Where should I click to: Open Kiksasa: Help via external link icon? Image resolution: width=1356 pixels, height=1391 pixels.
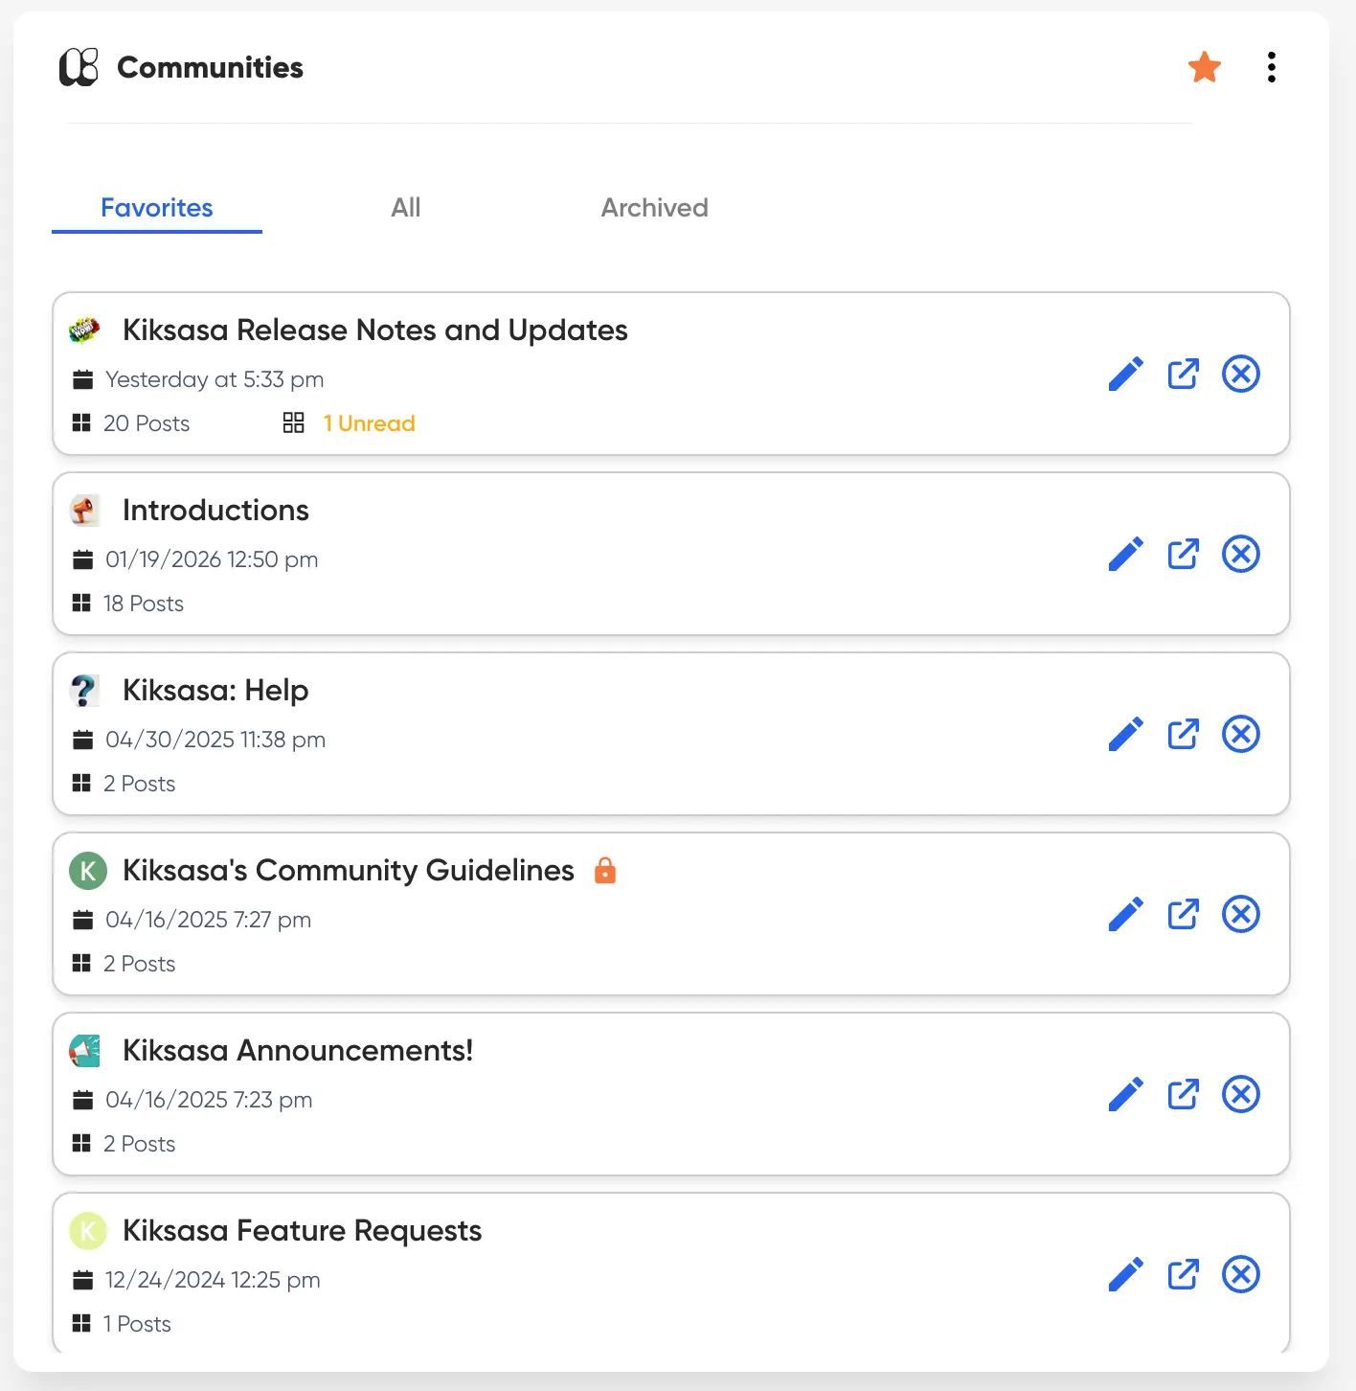click(1184, 734)
